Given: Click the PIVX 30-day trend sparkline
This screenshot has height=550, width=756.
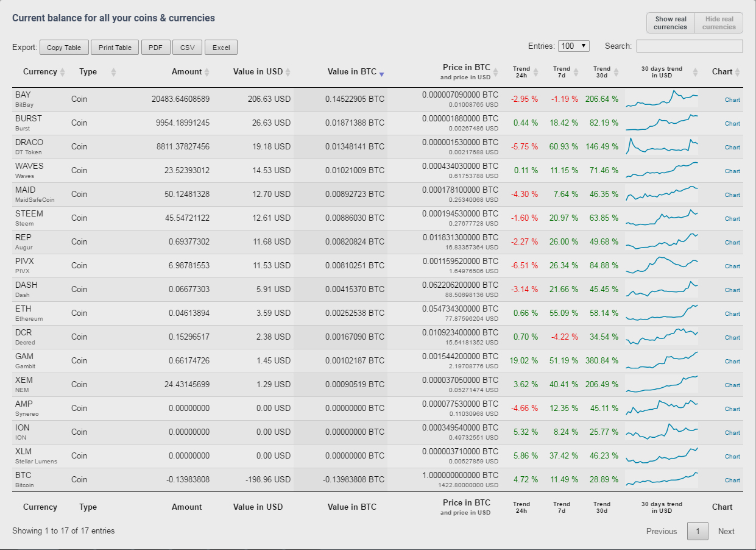Looking at the screenshot, I should pyautogui.click(x=662, y=265).
